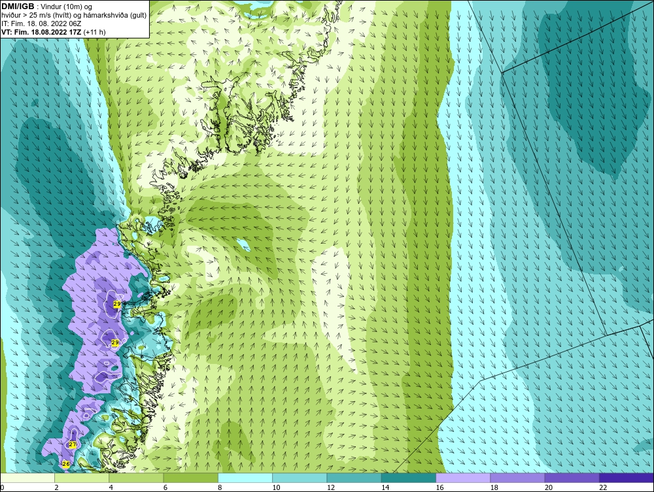This screenshot has width=654, height=492.
Task: Click the legend scale value '8'
Action: 220,488
